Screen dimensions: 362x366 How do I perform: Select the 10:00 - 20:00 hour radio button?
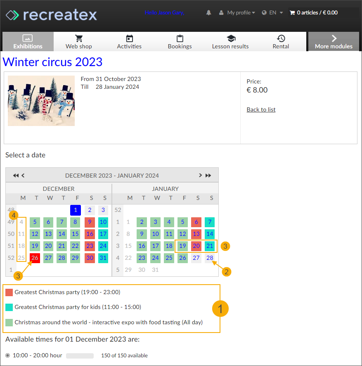[8, 355]
